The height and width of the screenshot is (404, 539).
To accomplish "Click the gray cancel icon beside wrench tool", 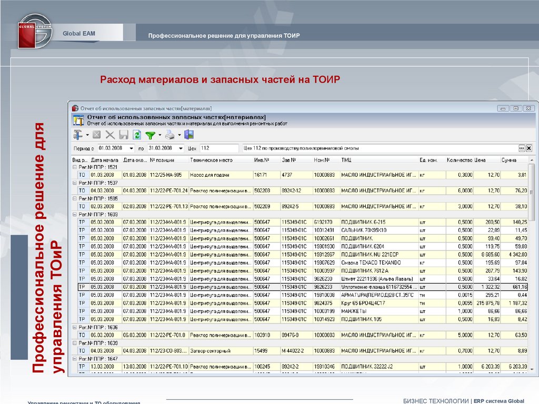I will click(96, 135).
